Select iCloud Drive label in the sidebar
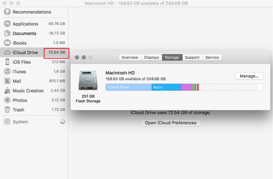Viewport: 273px width, 179px height. (x=25, y=53)
